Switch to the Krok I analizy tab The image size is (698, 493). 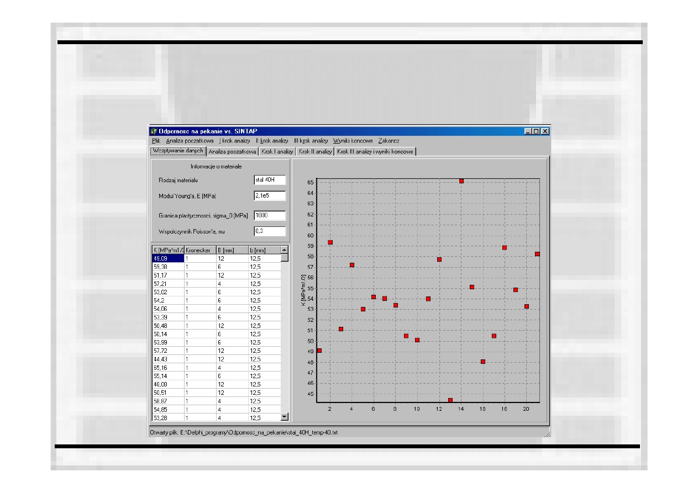(x=277, y=151)
